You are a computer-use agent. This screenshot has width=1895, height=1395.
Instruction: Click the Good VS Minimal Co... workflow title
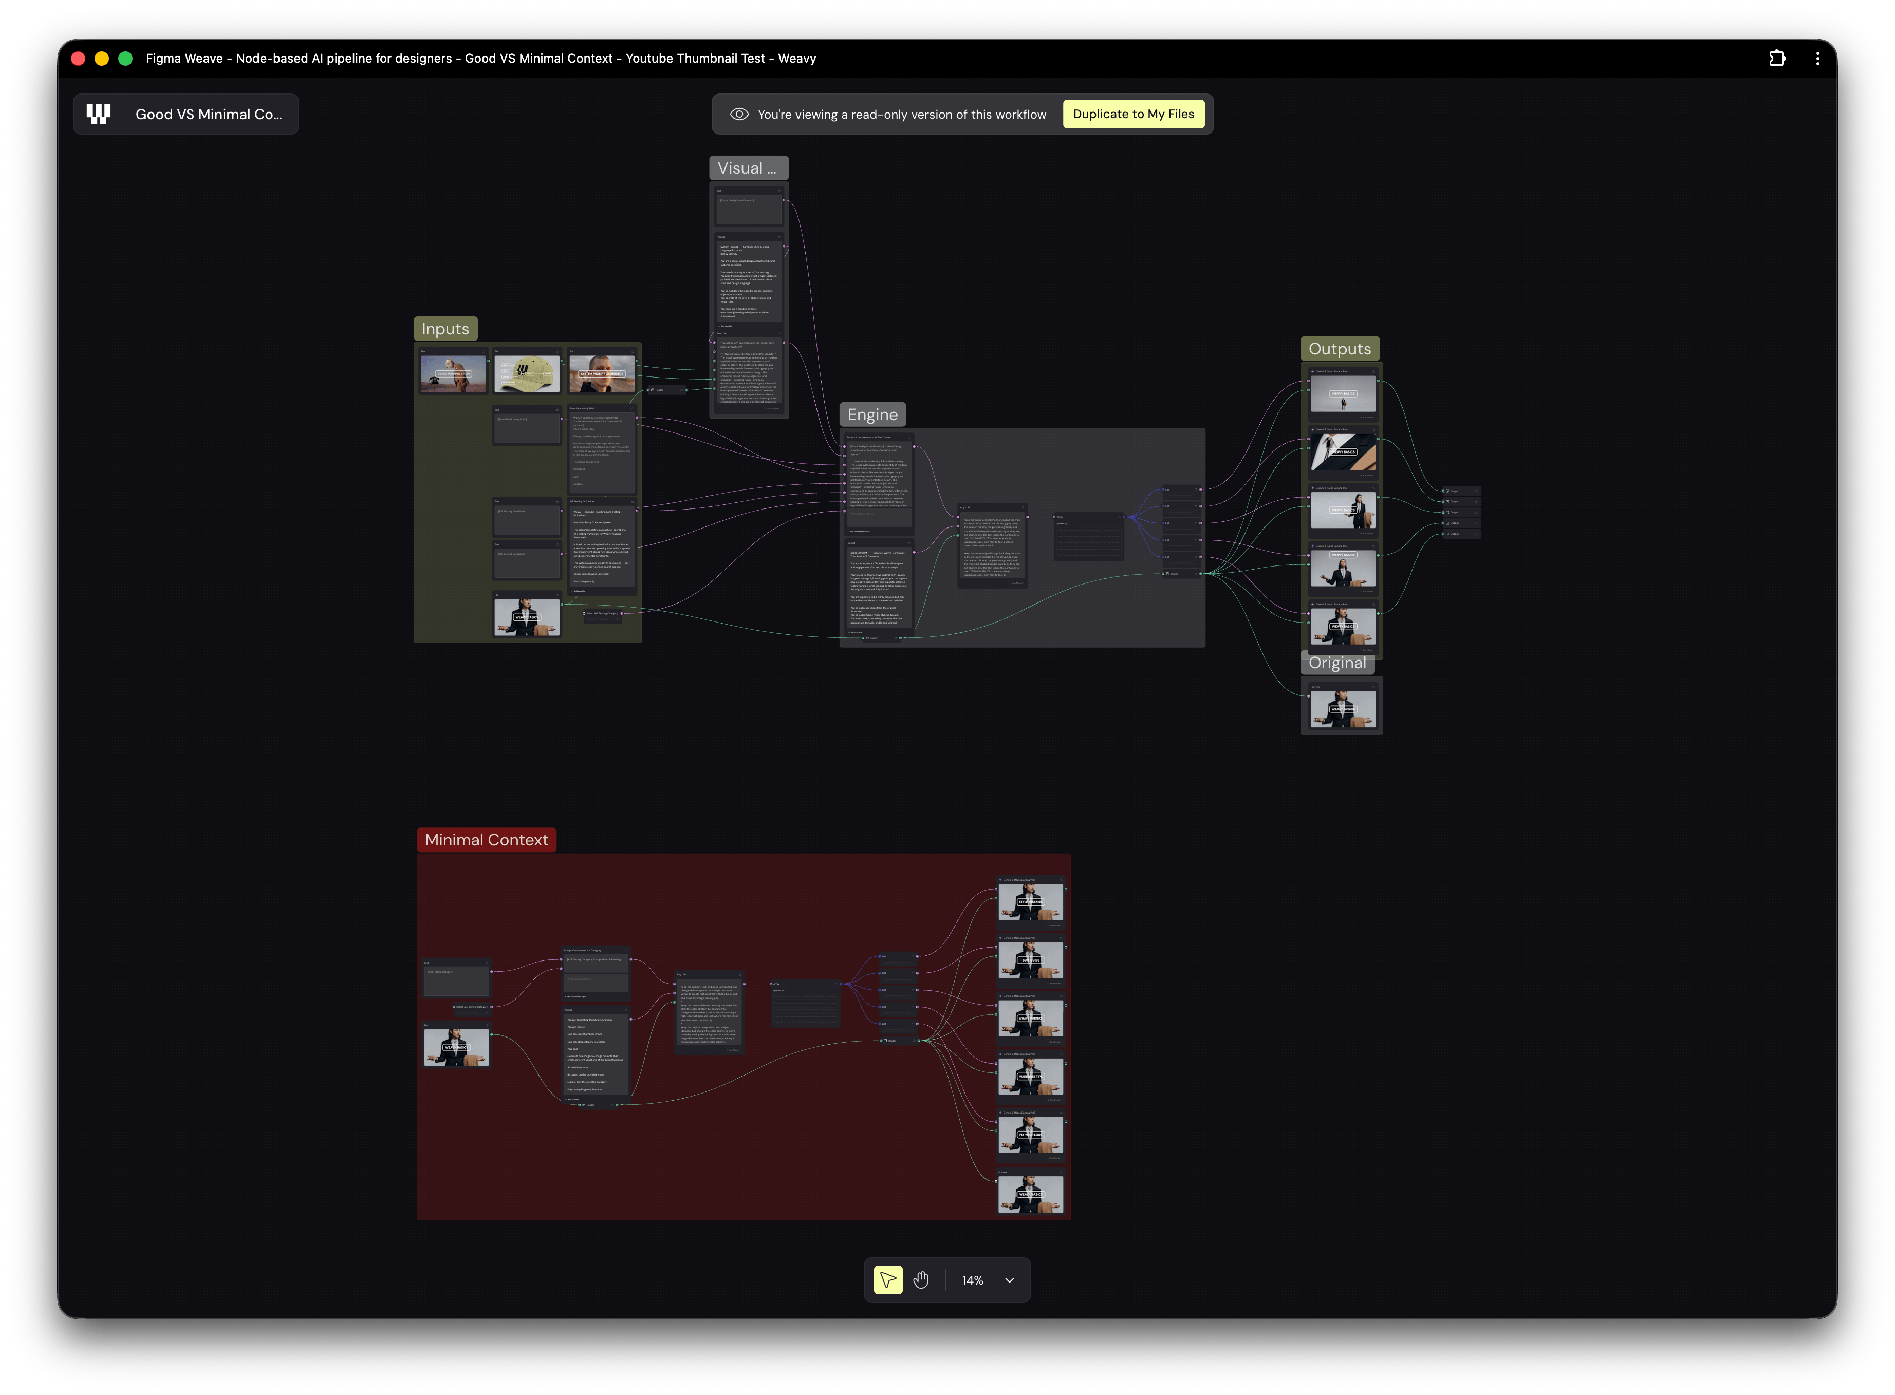(x=210, y=113)
